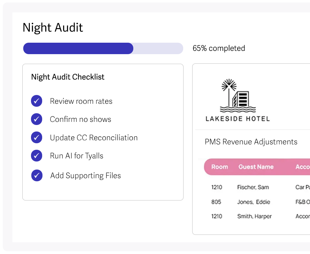Expand the PMS Revenue Adjustments section

pyautogui.click(x=251, y=142)
